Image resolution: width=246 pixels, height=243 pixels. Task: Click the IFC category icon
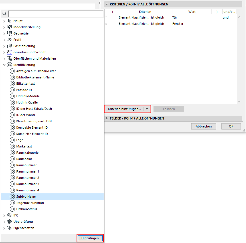tap(9, 215)
